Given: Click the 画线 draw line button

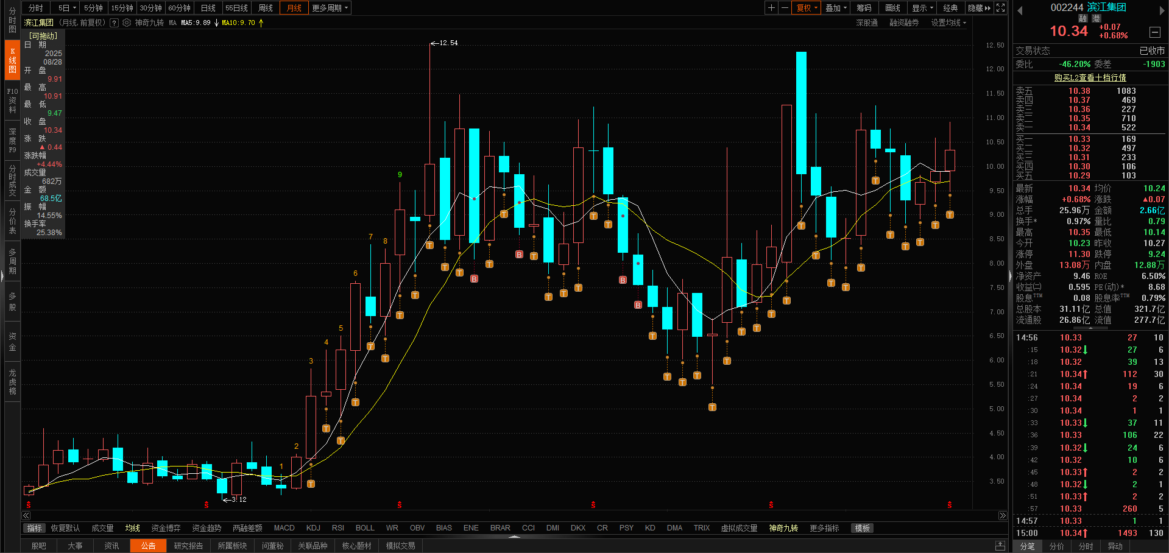Looking at the screenshot, I should point(892,8).
